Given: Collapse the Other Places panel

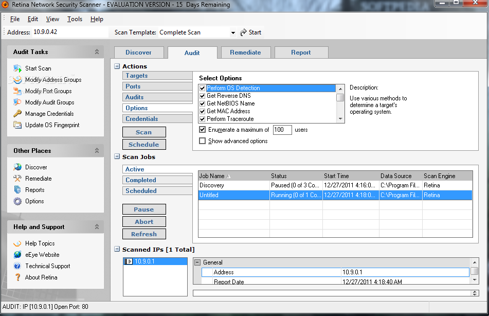Looking at the screenshot, I should coord(97,150).
